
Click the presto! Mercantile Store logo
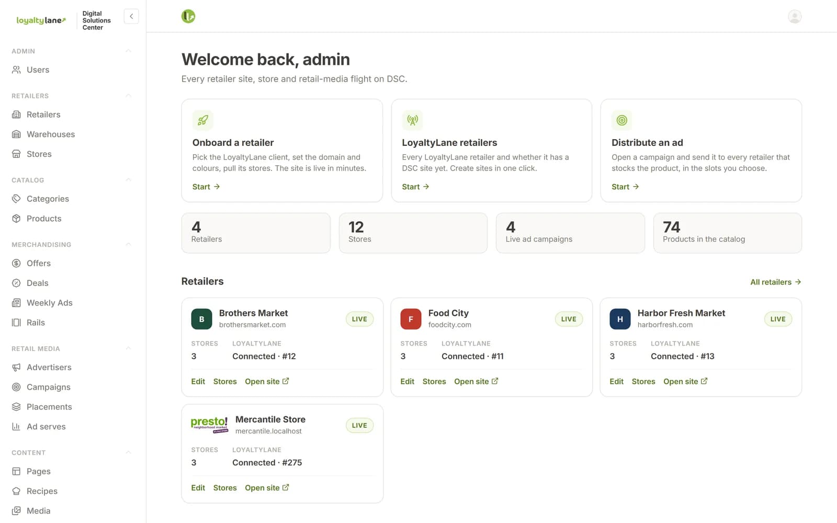coord(209,425)
